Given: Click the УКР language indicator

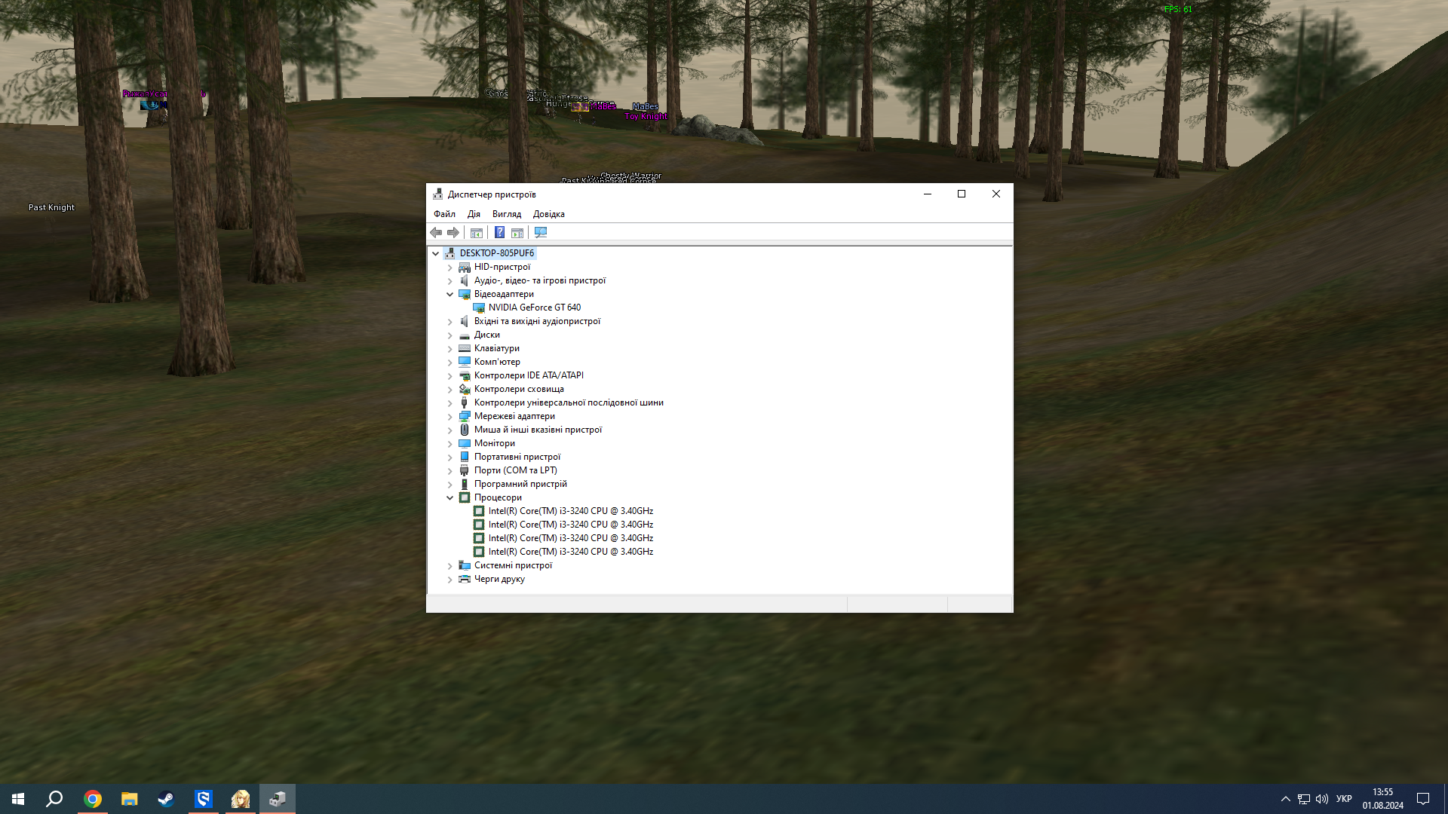Looking at the screenshot, I should (x=1344, y=799).
